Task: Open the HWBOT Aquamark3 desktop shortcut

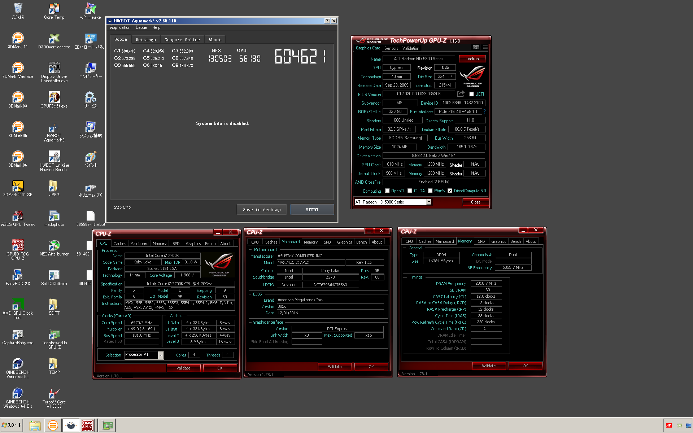Action: pos(54,132)
